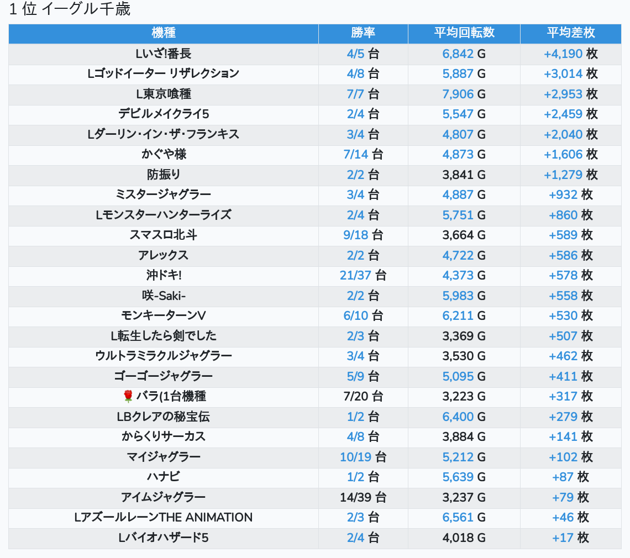The height and width of the screenshot is (558, 630).
Task: Click win rate 7/14 link
Action: coord(355,154)
